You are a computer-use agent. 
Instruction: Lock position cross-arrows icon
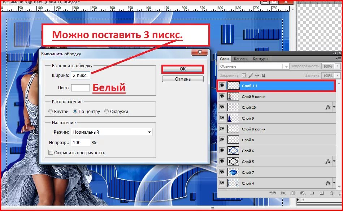tap(257, 76)
